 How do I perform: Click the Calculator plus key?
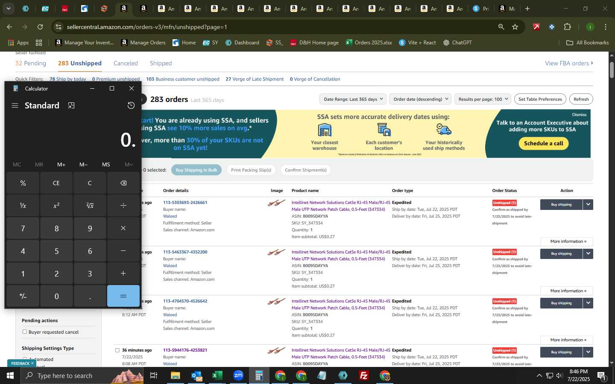click(x=123, y=273)
